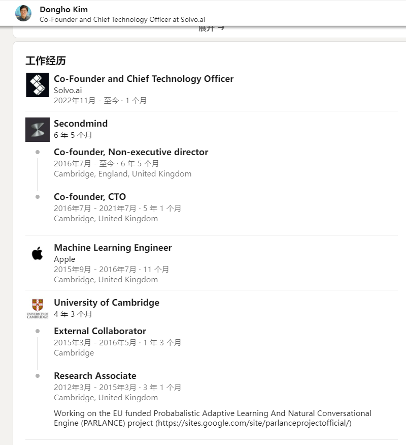The height and width of the screenshot is (445, 406).
Task: Open the University of Cambridge crest logo
Action: (38, 309)
